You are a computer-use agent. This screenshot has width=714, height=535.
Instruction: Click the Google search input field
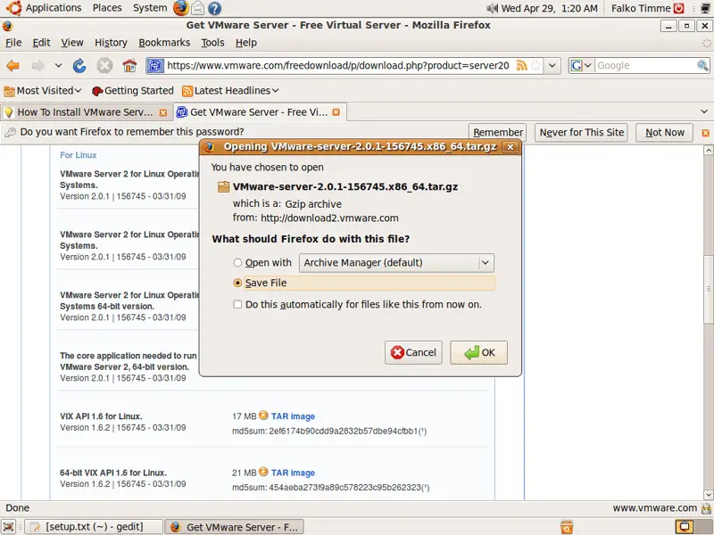tap(644, 66)
